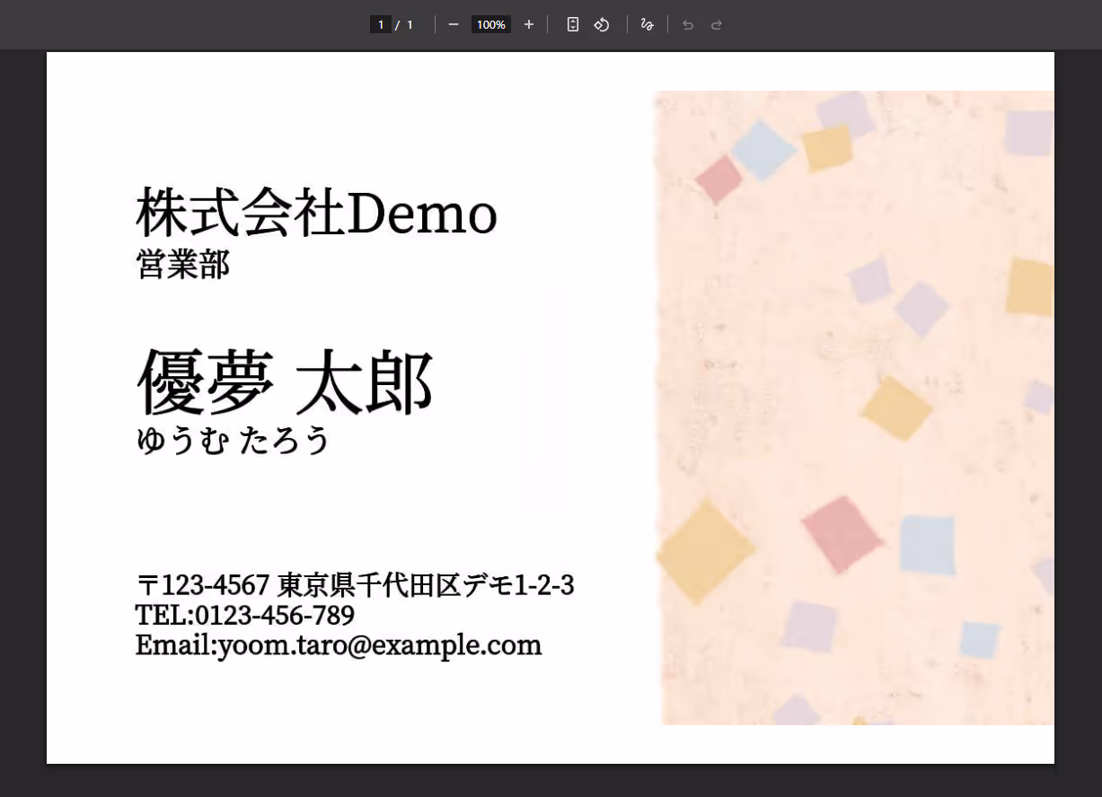
Task: Click the 100% zoom level field
Action: (x=491, y=24)
